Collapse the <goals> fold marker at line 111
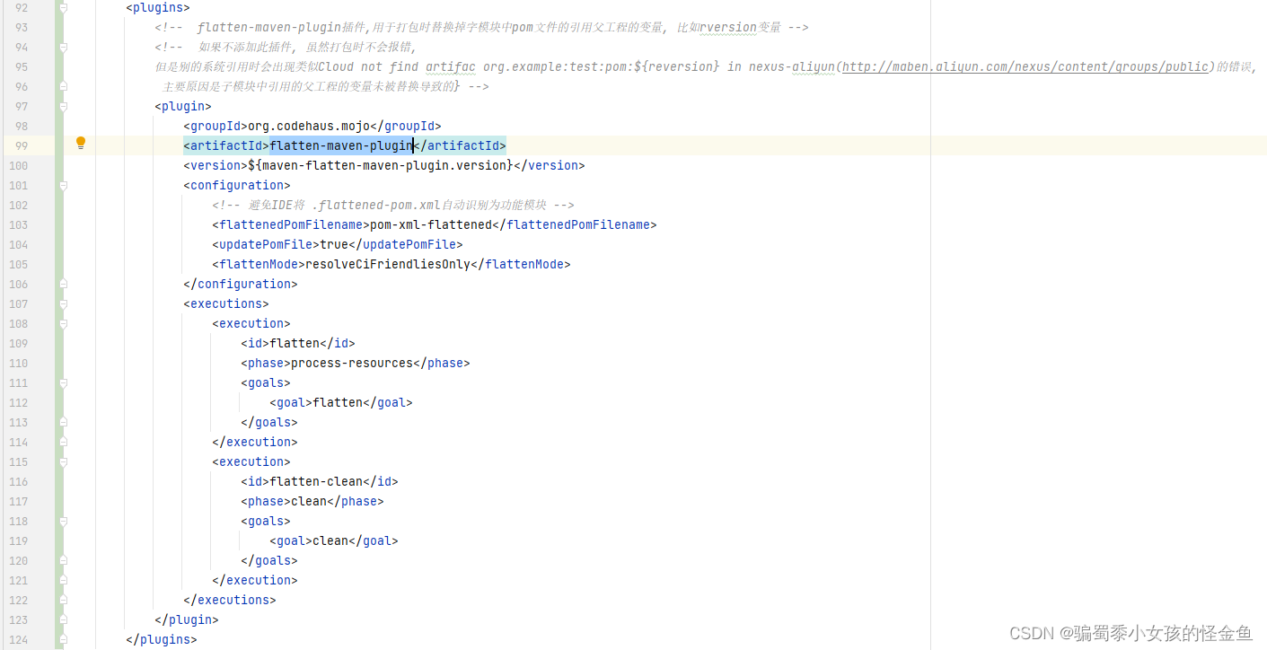The image size is (1267, 650). tap(63, 382)
